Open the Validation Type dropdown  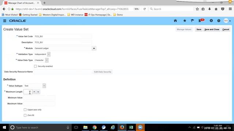coord(49,54)
